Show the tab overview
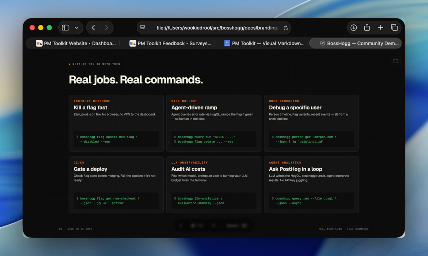428x256 pixels. pos(394,28)
